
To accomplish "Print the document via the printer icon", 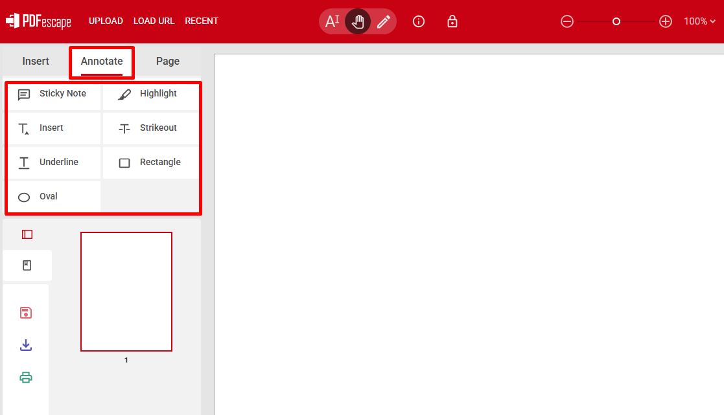I will pos(26,377).
